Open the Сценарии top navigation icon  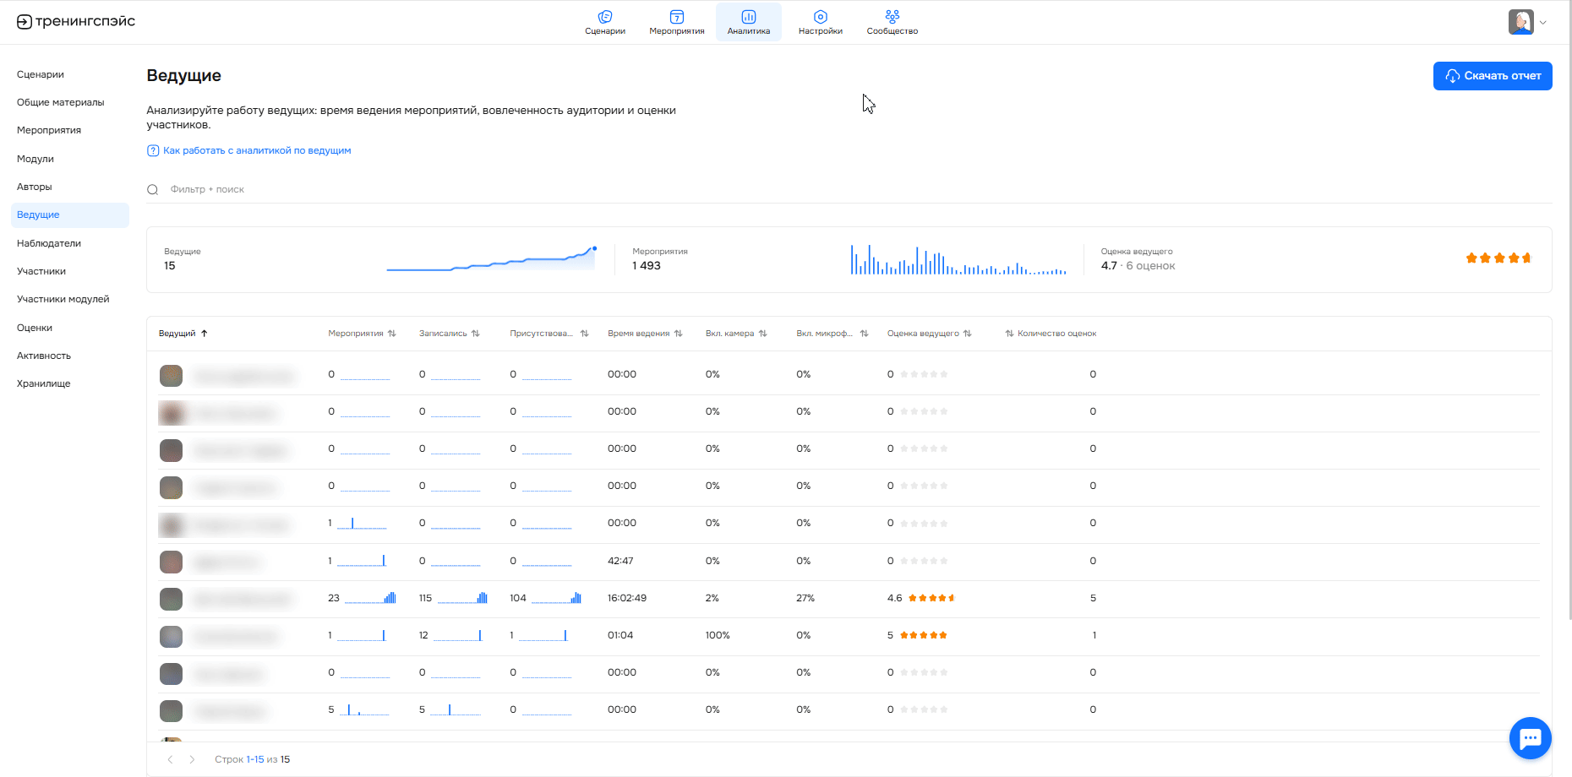605,17
